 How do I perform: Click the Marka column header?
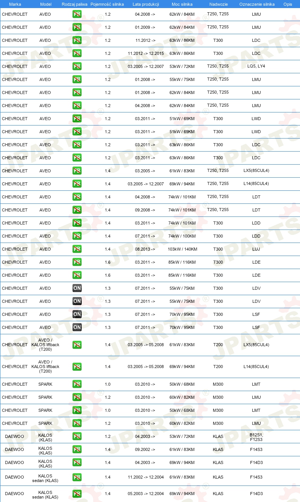click(15, 4)
